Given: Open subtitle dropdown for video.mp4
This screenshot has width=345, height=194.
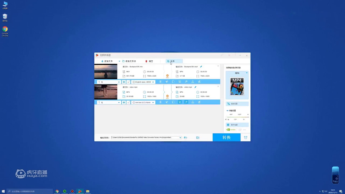Looking at the screenshot, I should pos(109,102).
